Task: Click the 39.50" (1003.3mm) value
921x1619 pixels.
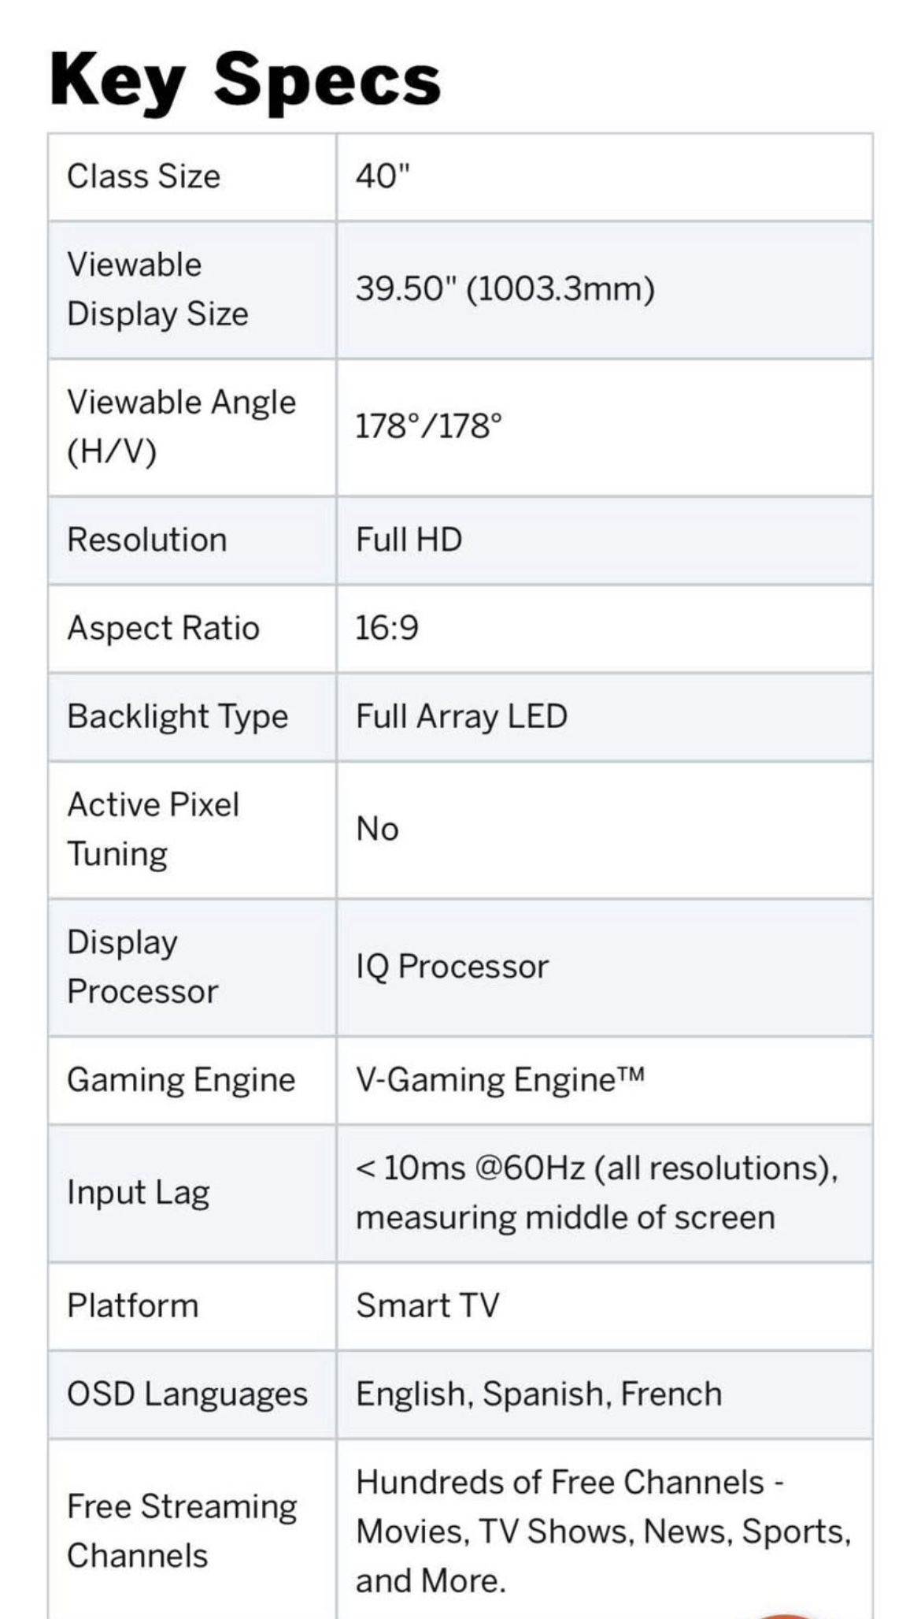Action: pyautogui.click(x=505, y=289)
